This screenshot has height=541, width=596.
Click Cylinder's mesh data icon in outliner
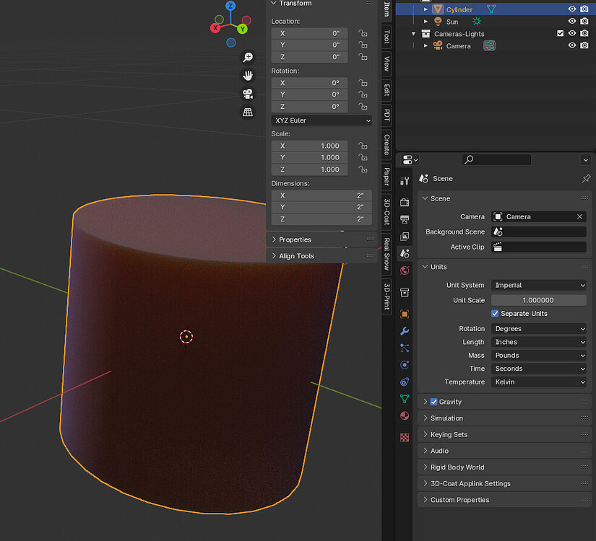click(491, 9)
